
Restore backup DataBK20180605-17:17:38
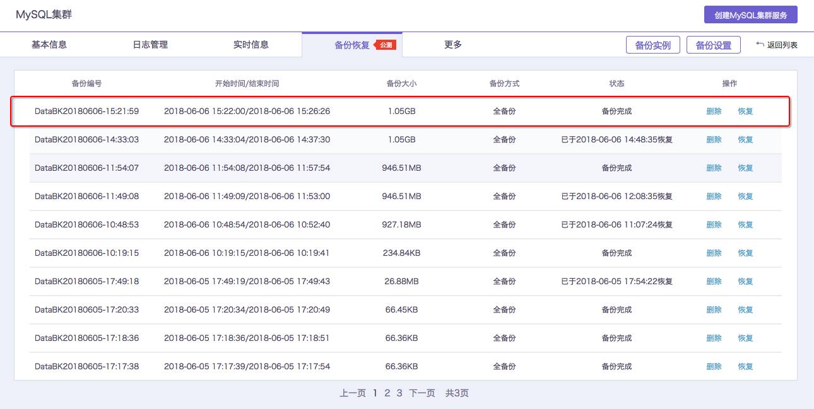746,367
